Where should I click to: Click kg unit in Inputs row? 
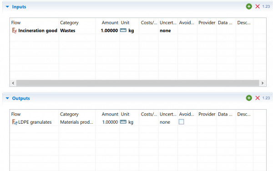coord(131,31)
